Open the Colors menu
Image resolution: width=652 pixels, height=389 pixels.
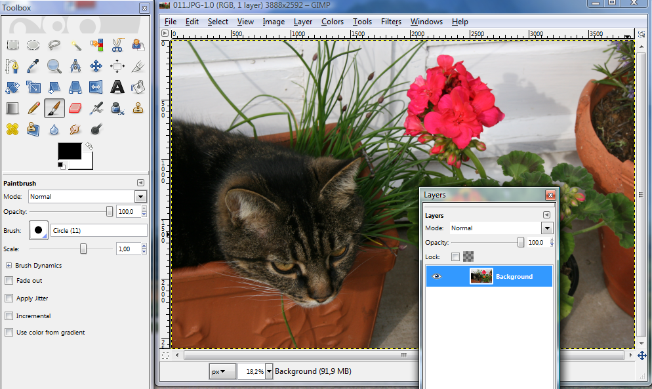point(332,22)
